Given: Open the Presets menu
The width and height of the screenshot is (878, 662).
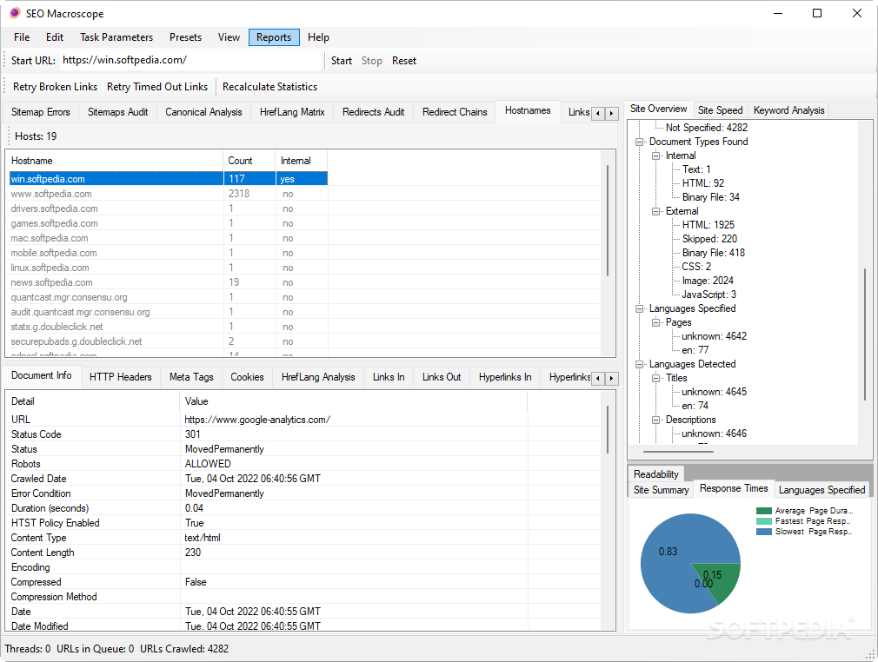Looking at the screenshot, I should pos(185,37).
